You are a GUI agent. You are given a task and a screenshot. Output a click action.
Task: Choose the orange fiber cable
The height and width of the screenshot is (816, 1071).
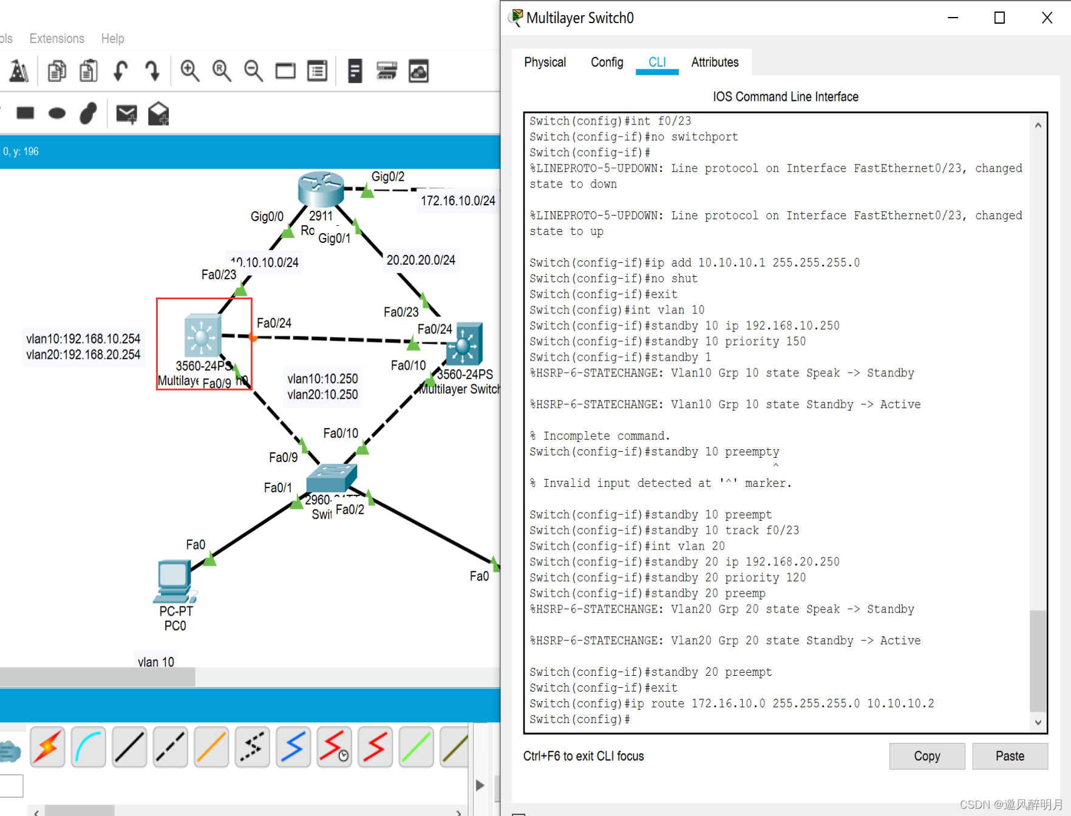pyautogui.click(x=211, y=746)
